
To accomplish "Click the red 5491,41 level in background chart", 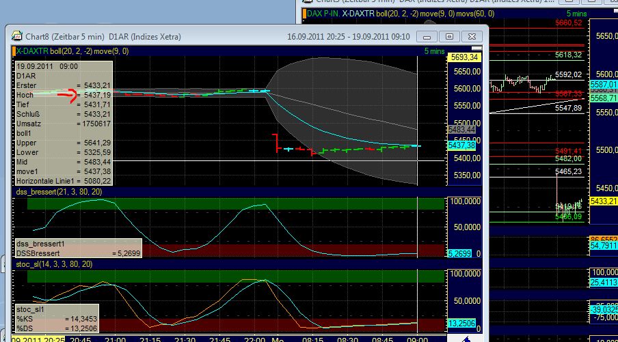I will tap(568, 151).
